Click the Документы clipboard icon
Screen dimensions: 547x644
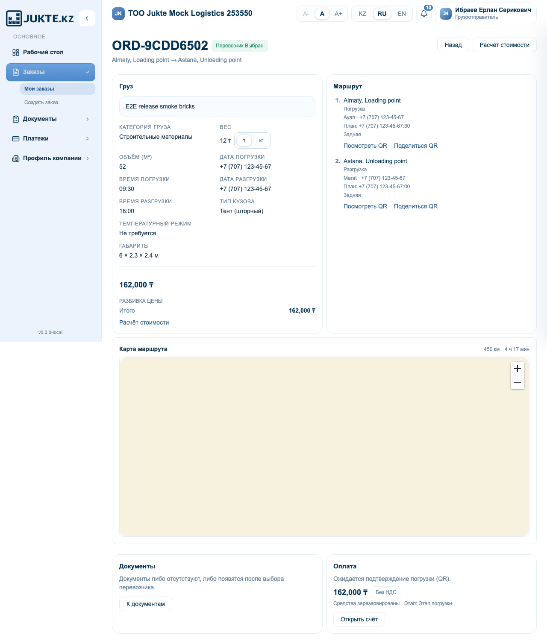[16, 119]
